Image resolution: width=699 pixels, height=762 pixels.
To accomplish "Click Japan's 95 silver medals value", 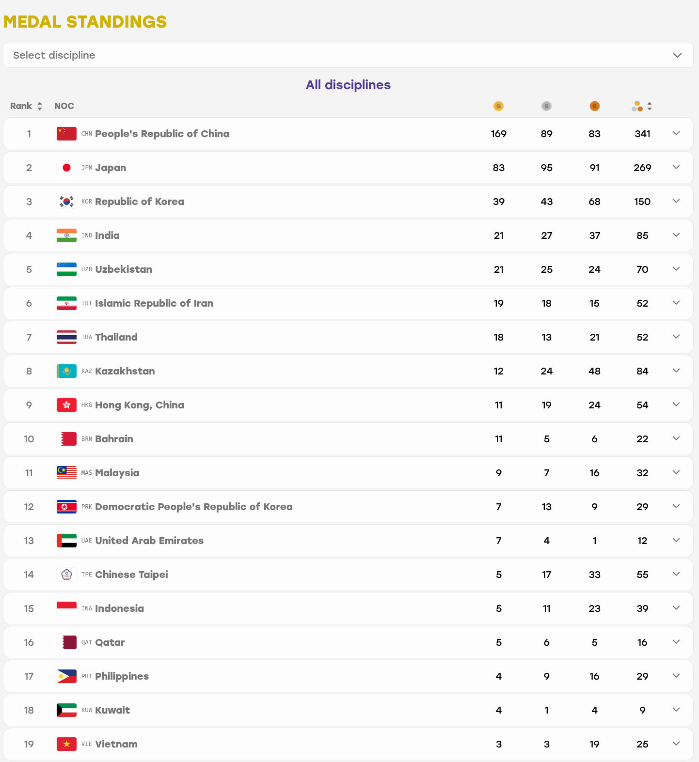I will pyautogui.click(x=546, y=168).
